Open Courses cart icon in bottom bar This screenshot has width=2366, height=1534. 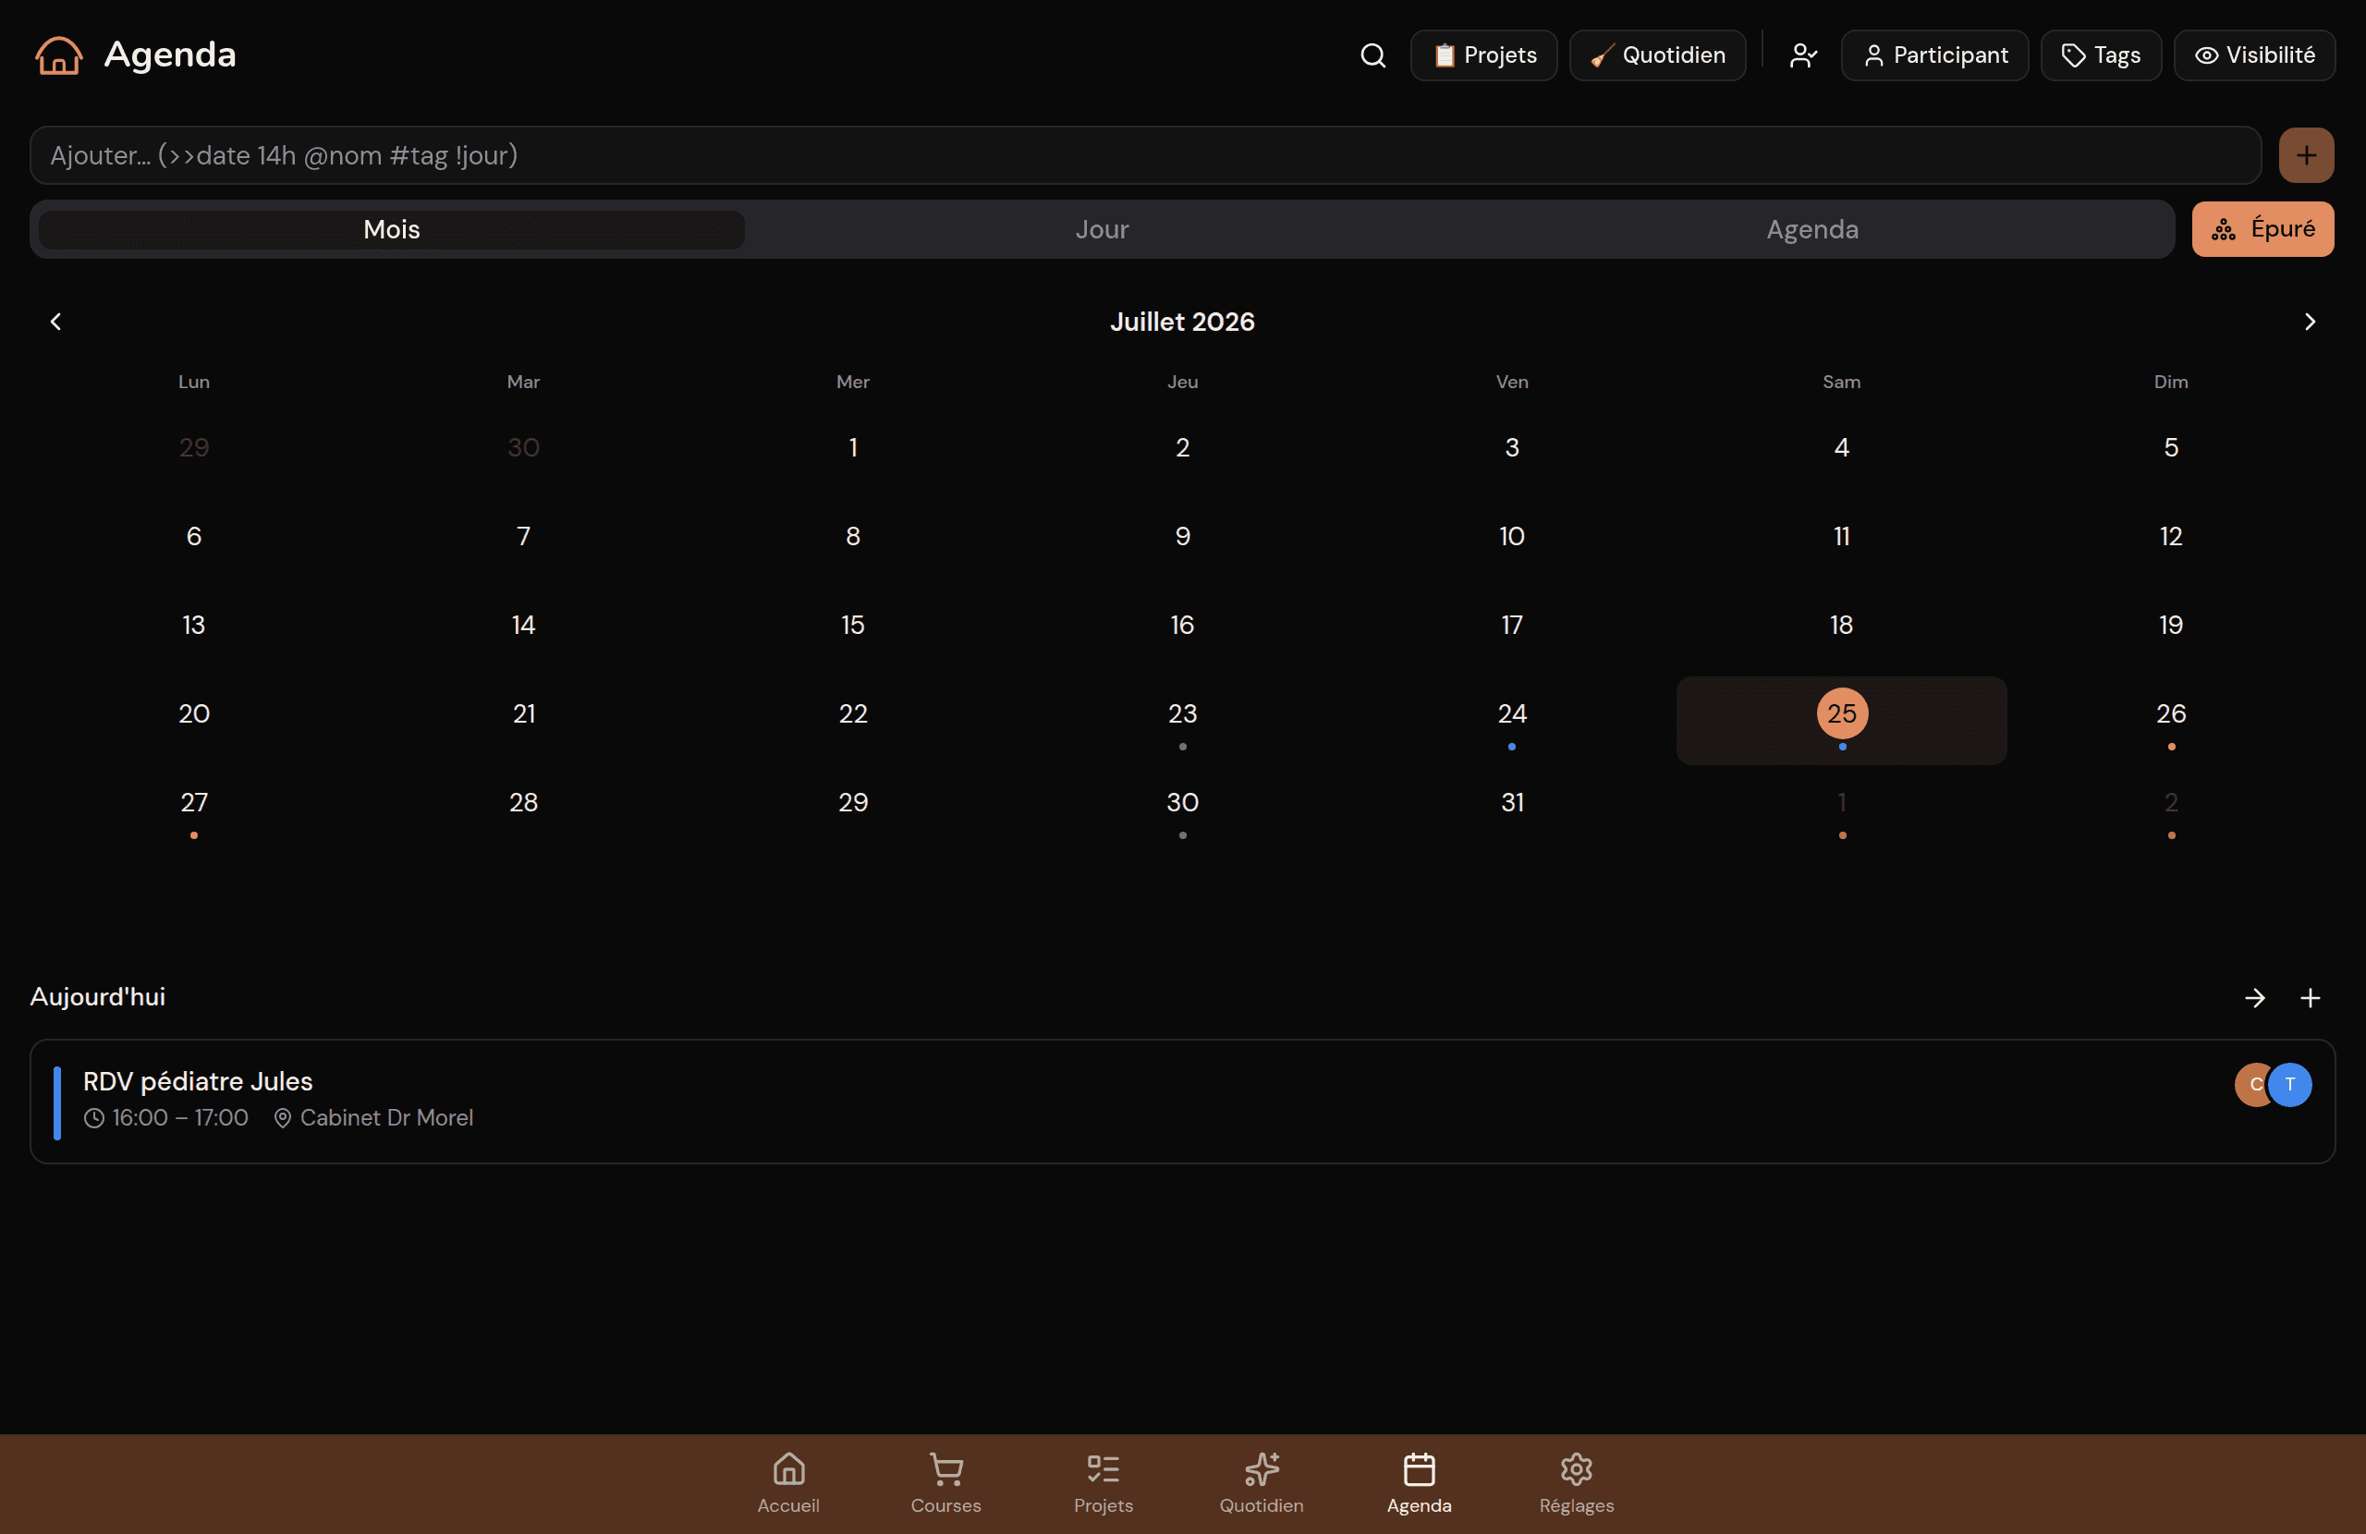point(945,1468)
